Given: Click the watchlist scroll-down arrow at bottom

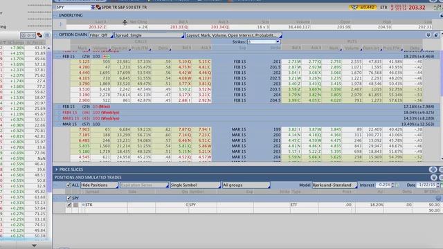Looking at the screenshot, I should coord(34,246).
